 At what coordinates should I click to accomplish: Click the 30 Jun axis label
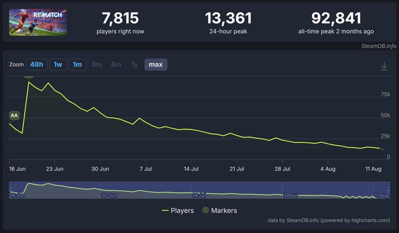point(100,169)
